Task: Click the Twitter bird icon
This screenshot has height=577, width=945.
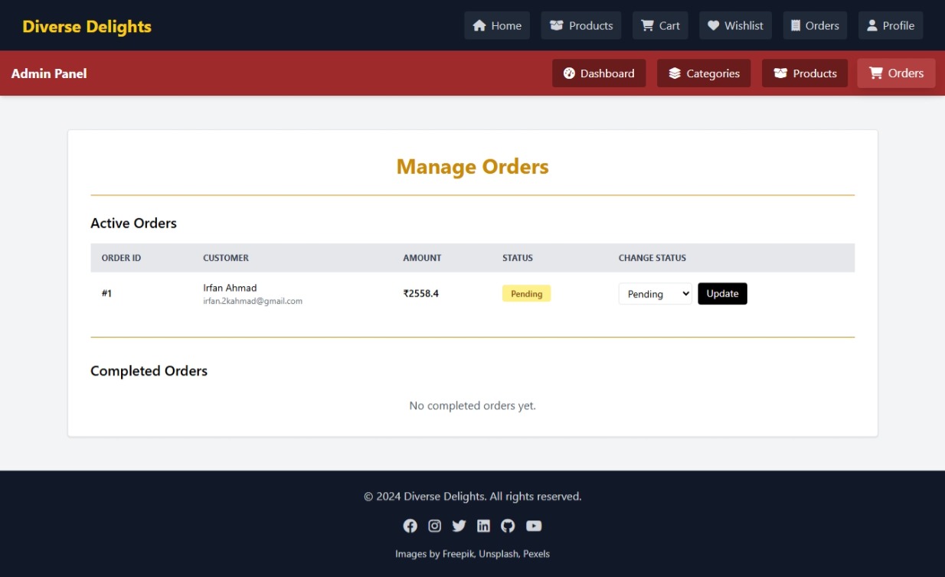Action: [x=459, y=526]
